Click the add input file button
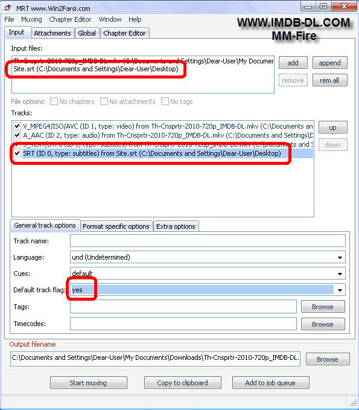Viewport: 359px width, 410px height. click(293, 63)
